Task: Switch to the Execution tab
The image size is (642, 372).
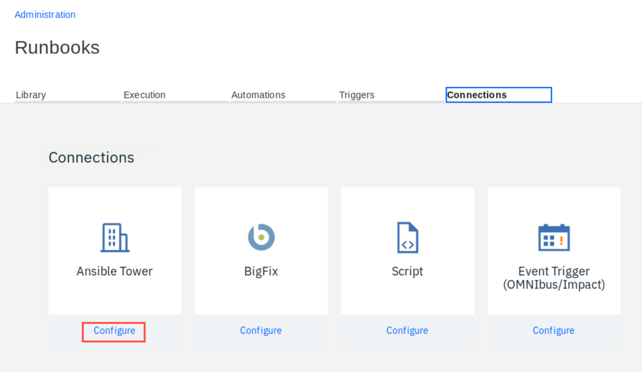Action: tap(175, 95)
